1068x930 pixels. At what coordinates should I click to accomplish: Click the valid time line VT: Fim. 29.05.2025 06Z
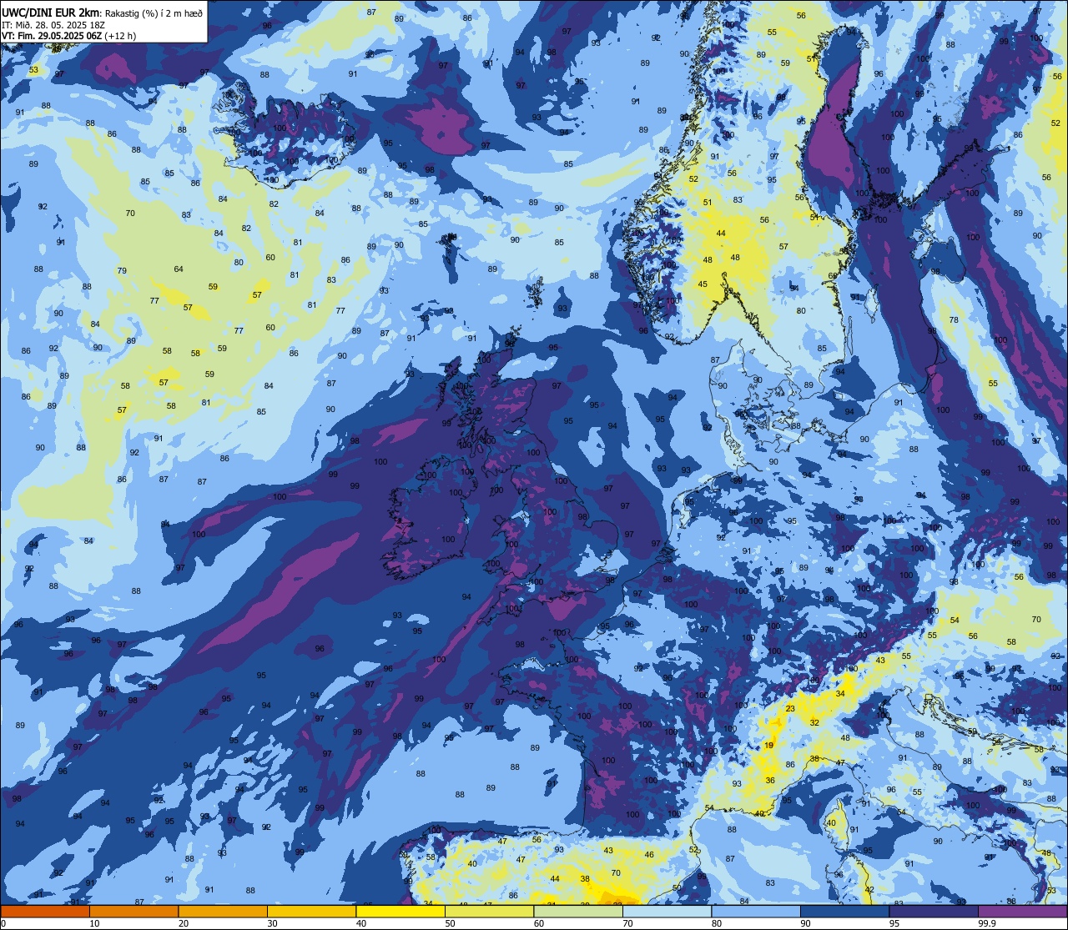tap(53, 36)
